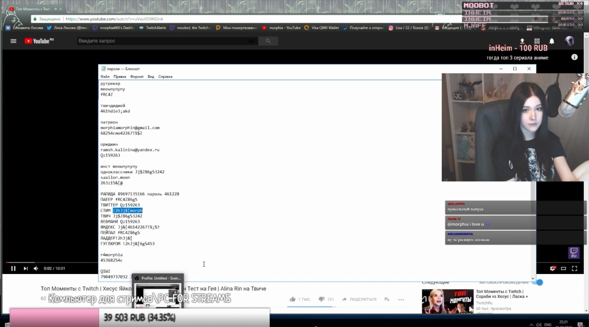Open the VK bookmark Елизавета Лисова

click(25, 28)
